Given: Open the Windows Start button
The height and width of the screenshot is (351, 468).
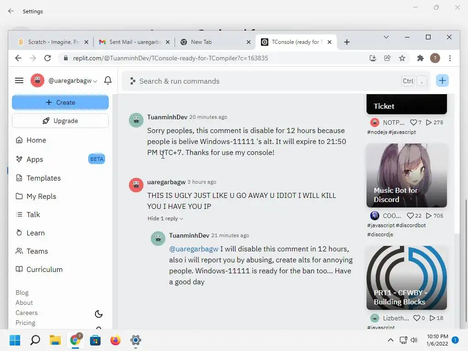Looking at the screenshot, I should click(x=15, y=340).
